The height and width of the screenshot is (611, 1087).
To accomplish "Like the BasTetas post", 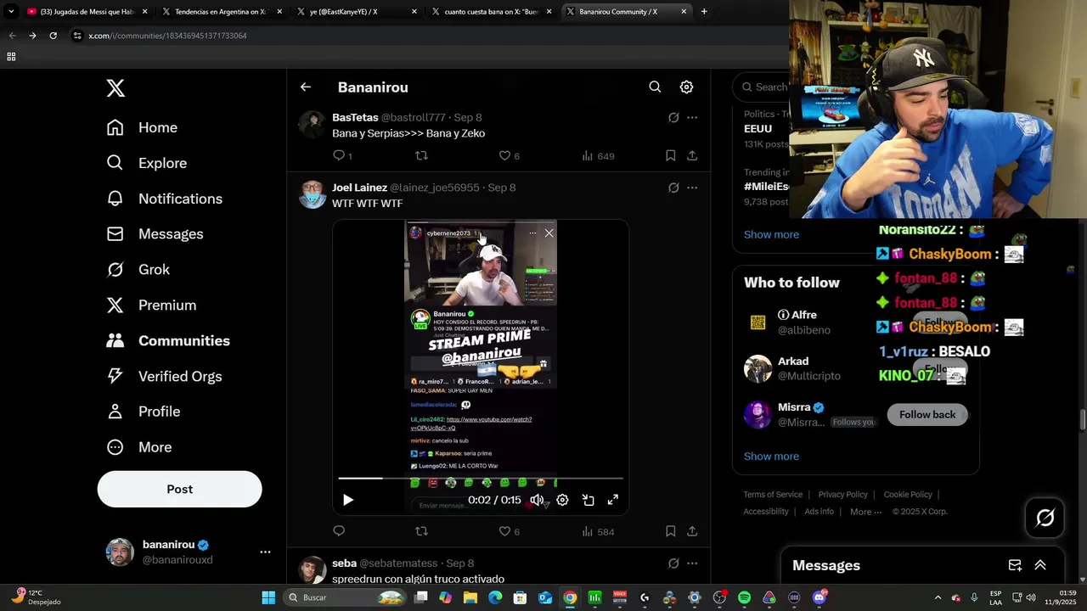I will (x=509, y=156).
